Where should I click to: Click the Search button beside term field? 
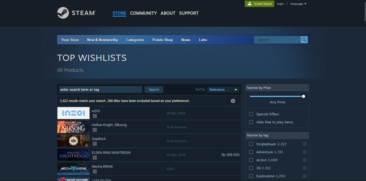(154, 90)
